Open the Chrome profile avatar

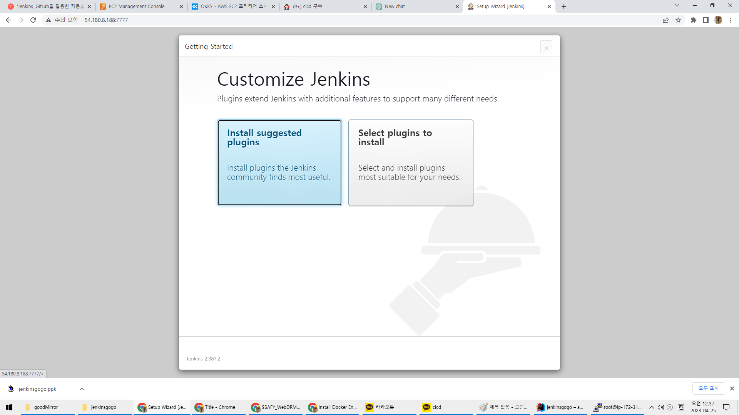pos(718,20)
